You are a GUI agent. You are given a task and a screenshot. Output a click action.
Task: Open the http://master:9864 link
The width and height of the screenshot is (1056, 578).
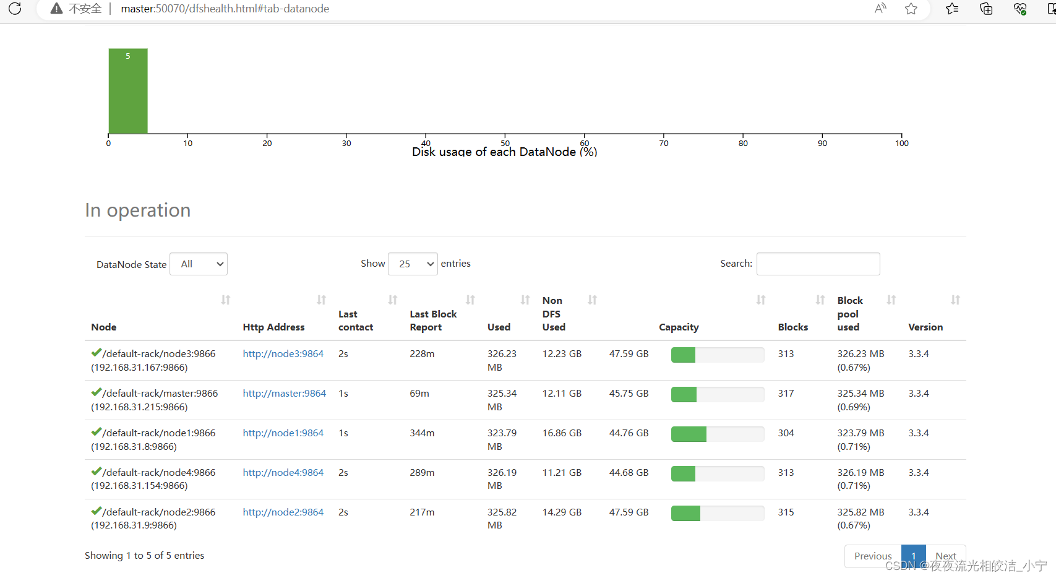click(285, 394)
